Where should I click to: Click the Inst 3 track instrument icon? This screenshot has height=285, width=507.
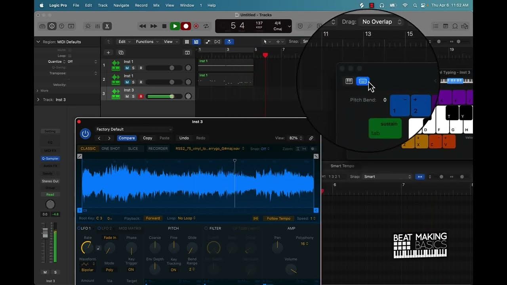[116, 94]
